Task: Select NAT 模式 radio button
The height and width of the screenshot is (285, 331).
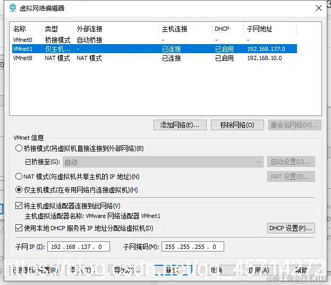Action: [x=19, y=177]
